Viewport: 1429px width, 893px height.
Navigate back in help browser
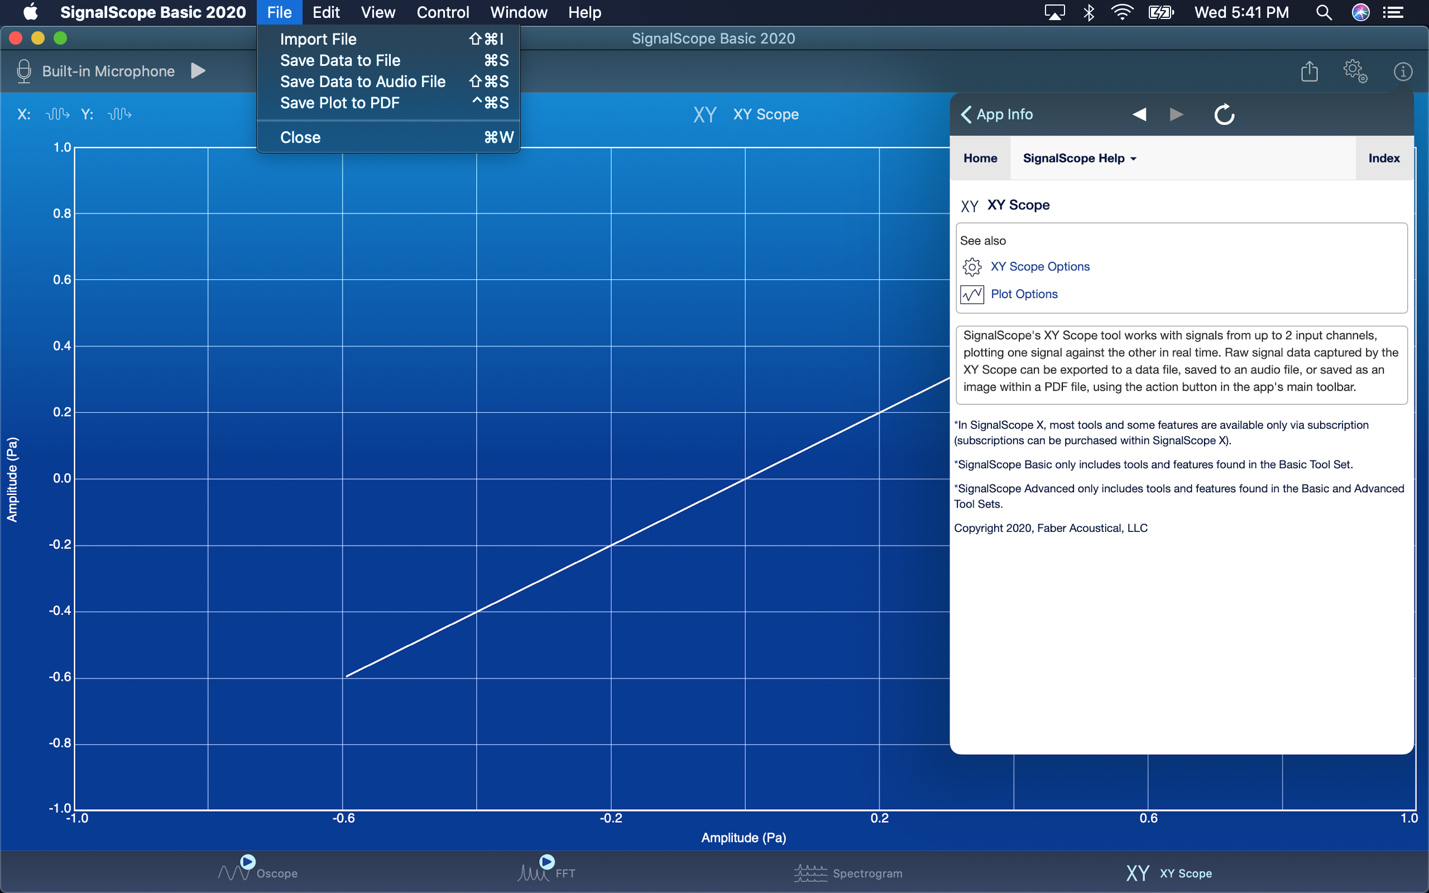click(1140, 114)
